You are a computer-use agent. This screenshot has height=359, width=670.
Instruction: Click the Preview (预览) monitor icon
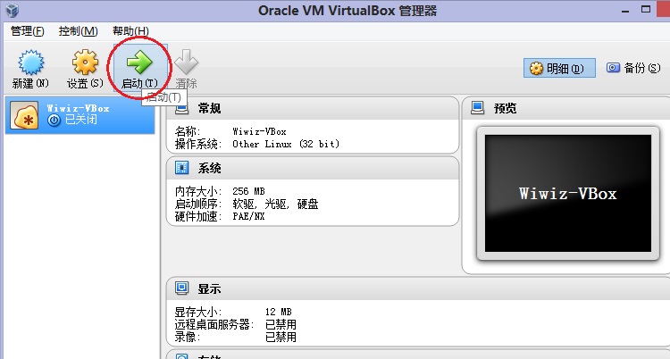(x=477, y=108)
